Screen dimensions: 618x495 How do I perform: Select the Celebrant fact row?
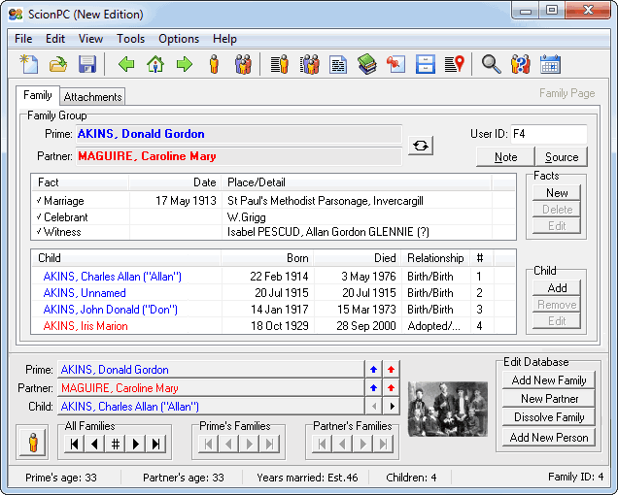coord(273,217)
